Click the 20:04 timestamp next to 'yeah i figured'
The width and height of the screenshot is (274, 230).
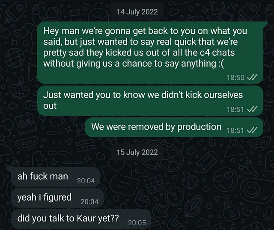[89, 201]
